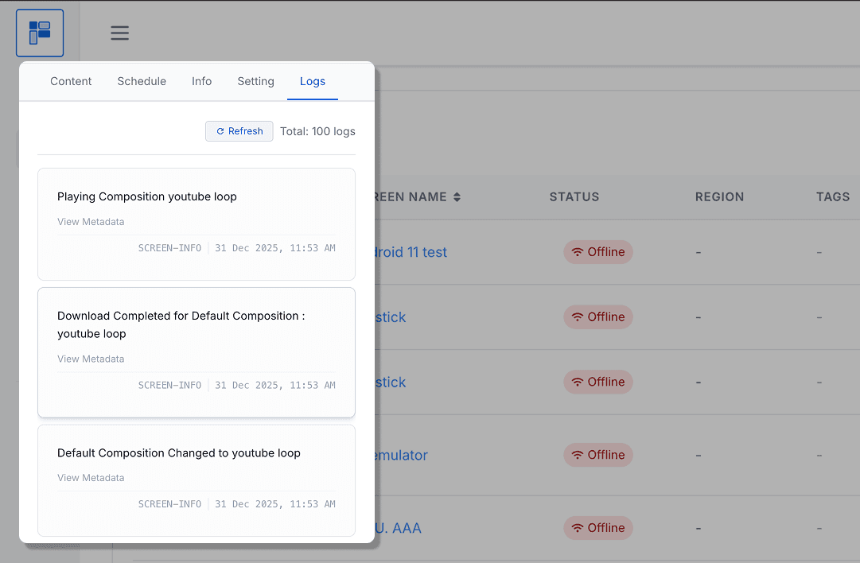Screen dimensions: 860x563
Task: Click the TAGS column header
Action: 833,196
